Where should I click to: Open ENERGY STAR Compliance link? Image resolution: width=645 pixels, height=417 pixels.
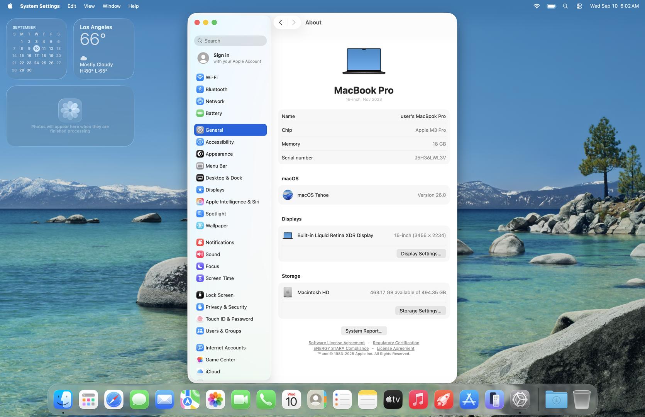[x=341, y=348]
